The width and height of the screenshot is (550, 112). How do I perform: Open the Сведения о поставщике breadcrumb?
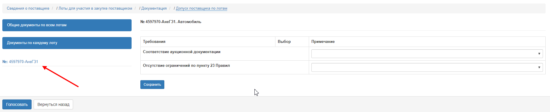pyautogui.click(x=28, y=8)
